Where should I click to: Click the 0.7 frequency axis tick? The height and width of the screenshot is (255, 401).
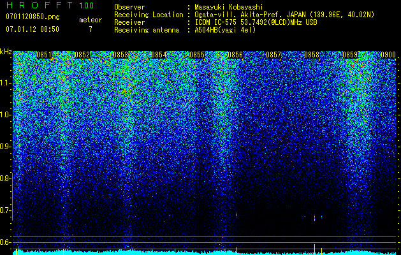[6, 210]
